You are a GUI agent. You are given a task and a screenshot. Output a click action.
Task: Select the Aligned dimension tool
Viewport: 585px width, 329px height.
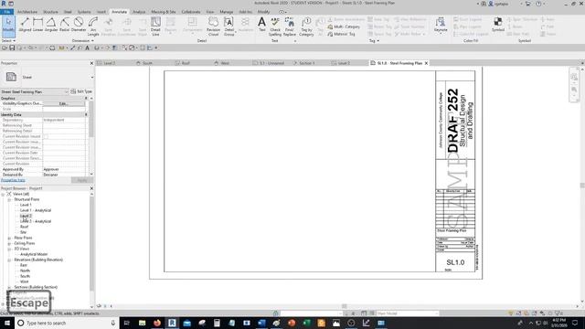pos(25,25)
